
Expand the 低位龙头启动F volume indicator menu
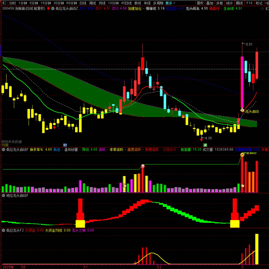[x=3, y=150]
